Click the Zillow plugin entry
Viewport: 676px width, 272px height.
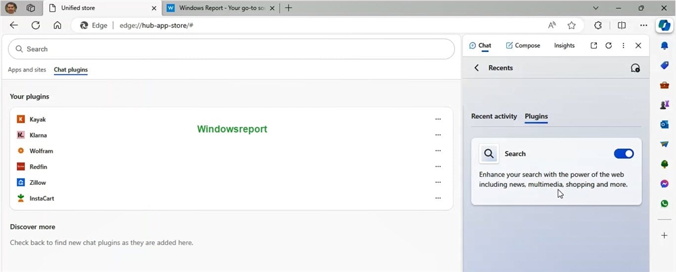tap(38, 183)
